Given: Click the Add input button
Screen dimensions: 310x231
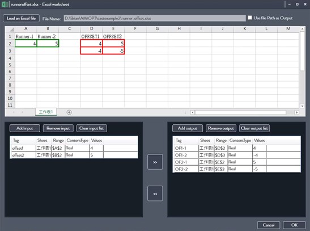Looking at the screenshot, I should (25, 128).
